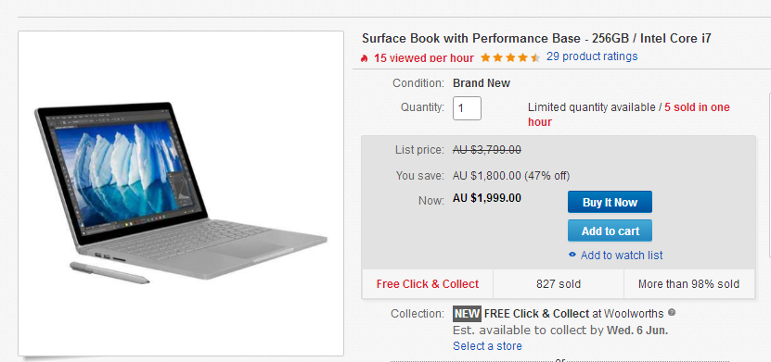This screenshot has height=362, width=771.
Task: Click the NEW badge in Collection row
Action: click(467, 314)
